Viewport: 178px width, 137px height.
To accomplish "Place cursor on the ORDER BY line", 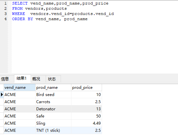I will pos(50,19).
